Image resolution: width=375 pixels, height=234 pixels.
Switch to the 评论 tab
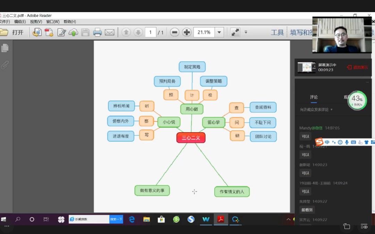point(314,97)
